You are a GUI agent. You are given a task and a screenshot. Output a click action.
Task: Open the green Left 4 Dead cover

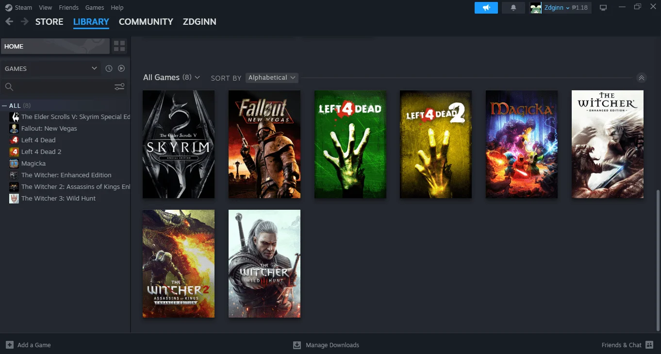[350, 144]
